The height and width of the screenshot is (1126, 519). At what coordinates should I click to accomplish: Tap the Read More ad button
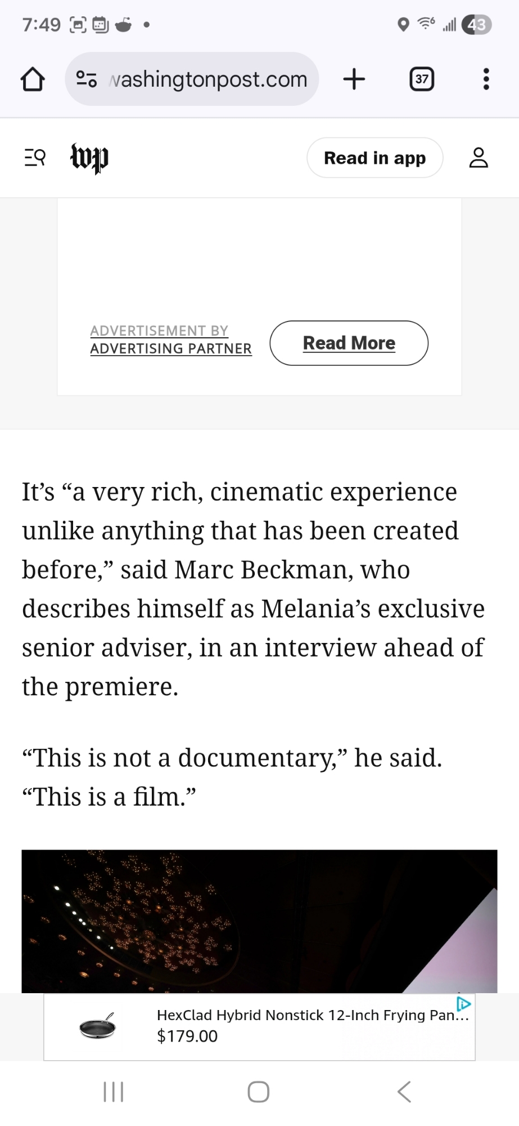349,343
